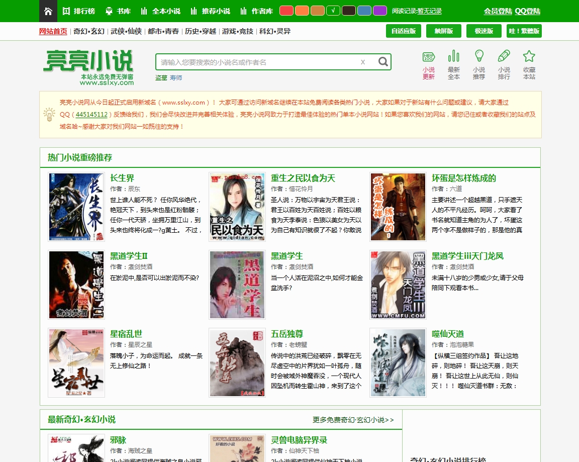This screenshot has width=579, height=462.
Task: Click 更多免费奇幻·玄幻小说>> link
Action: point(353,420)
